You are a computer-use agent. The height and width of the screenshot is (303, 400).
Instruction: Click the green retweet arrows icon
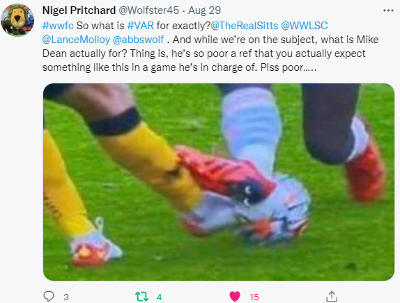coord(141,297)
